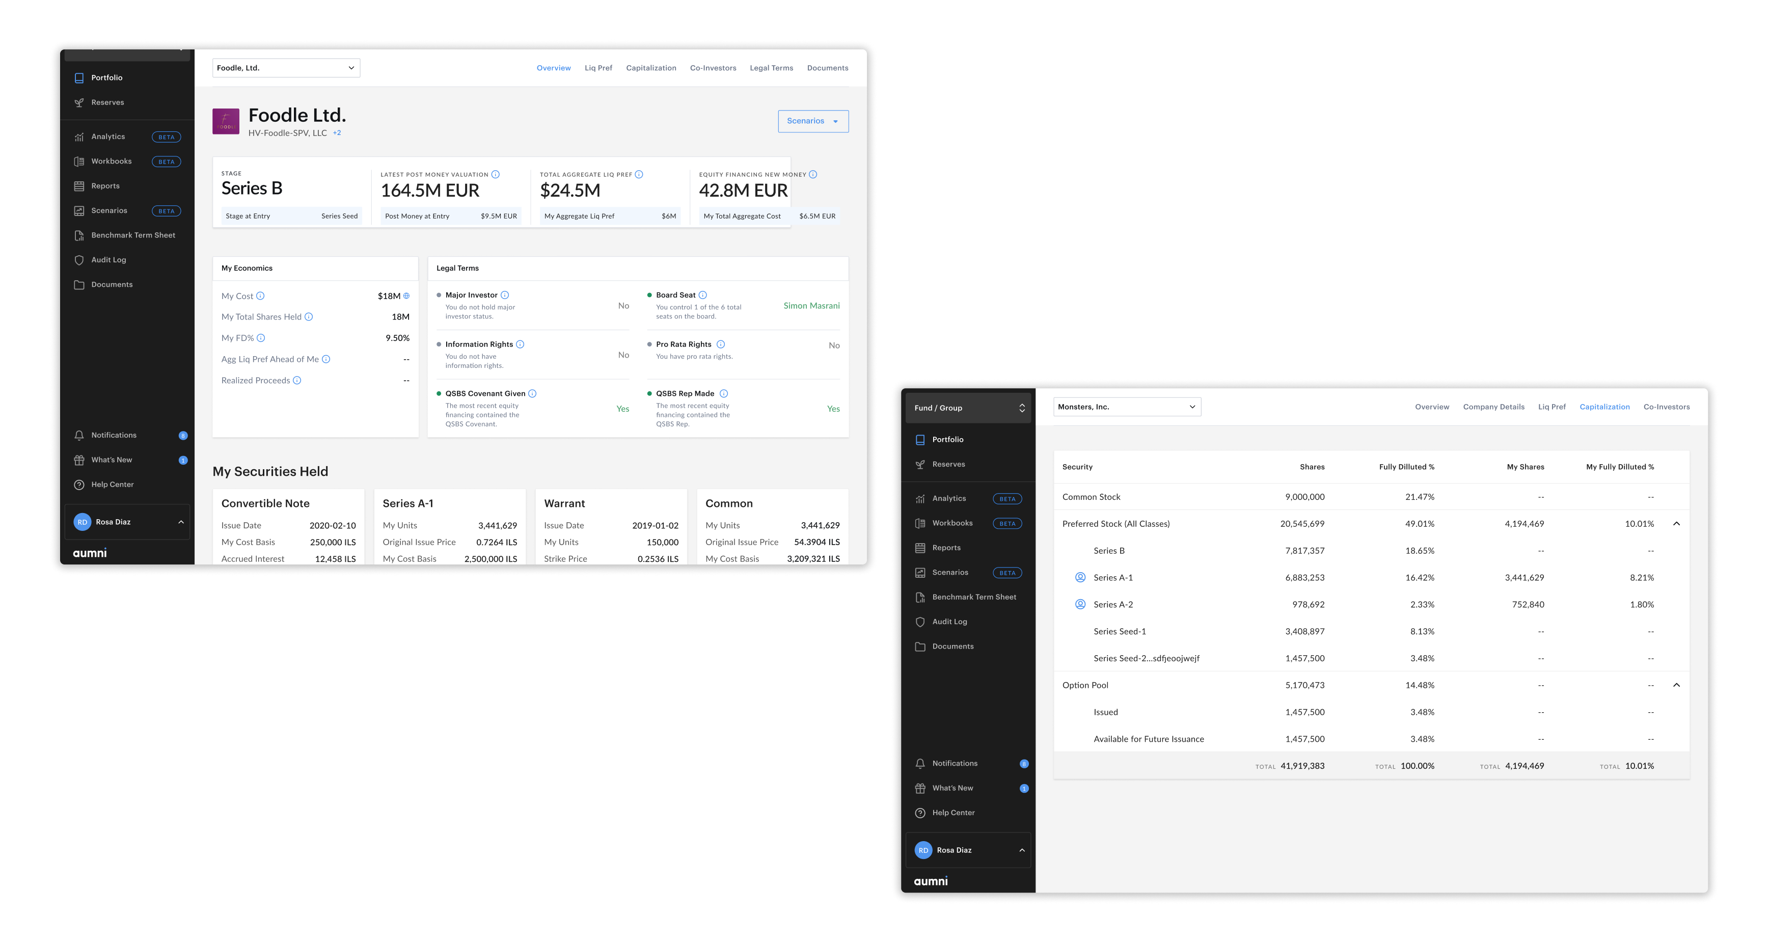Collapse the Option Pool row chevron
Image resolution: width=1768 pixels, height=942 pixels.
pos(1676,685)
